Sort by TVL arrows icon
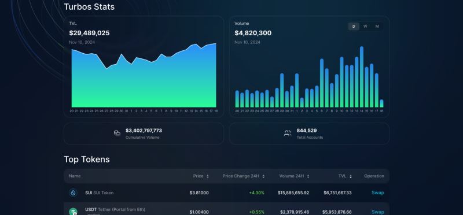Viewport: 463px width, 215px height. (x=351, y=176)
